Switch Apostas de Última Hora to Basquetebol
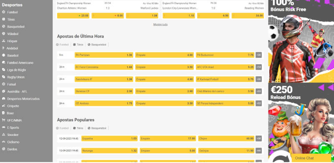This screenshot has width=334, height=163. click(97, 45)
